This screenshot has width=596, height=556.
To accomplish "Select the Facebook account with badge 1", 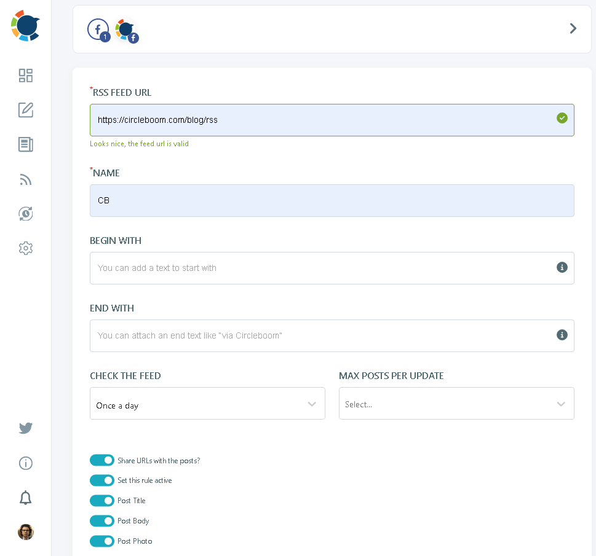I will (98, 29).
